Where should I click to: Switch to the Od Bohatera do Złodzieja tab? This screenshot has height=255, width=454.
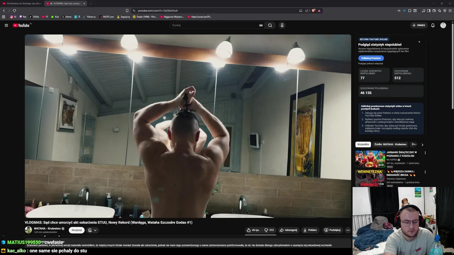tap(22, 4)
